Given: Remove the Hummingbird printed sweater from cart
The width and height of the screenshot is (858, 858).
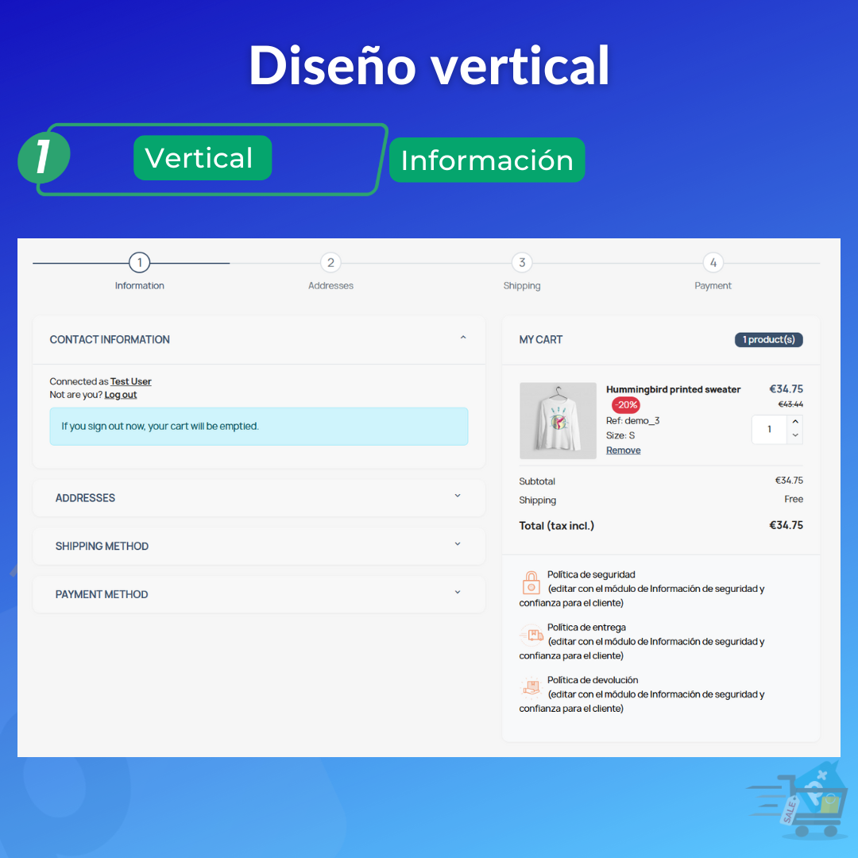Looking at the screenshot, I should (623, 450).
